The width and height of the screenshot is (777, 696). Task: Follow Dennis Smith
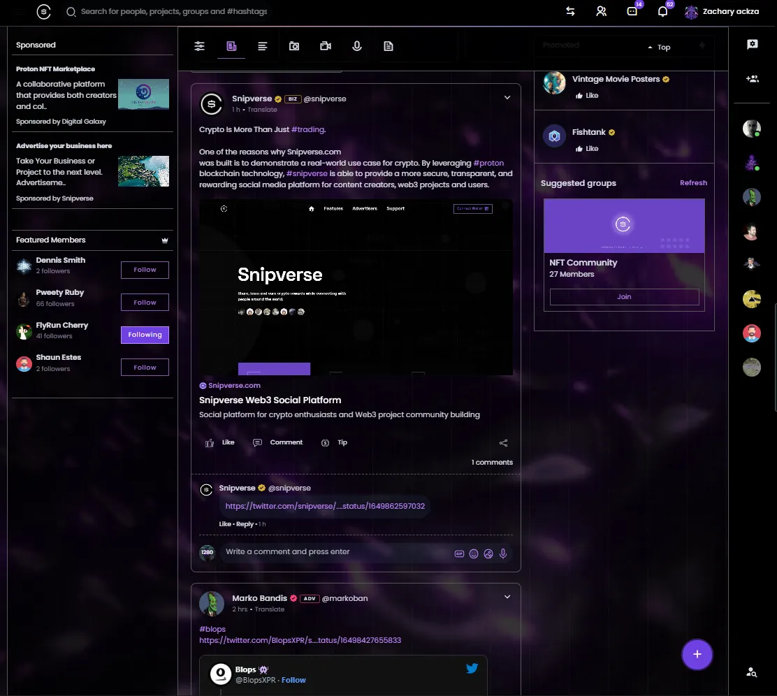pos(145,270)
